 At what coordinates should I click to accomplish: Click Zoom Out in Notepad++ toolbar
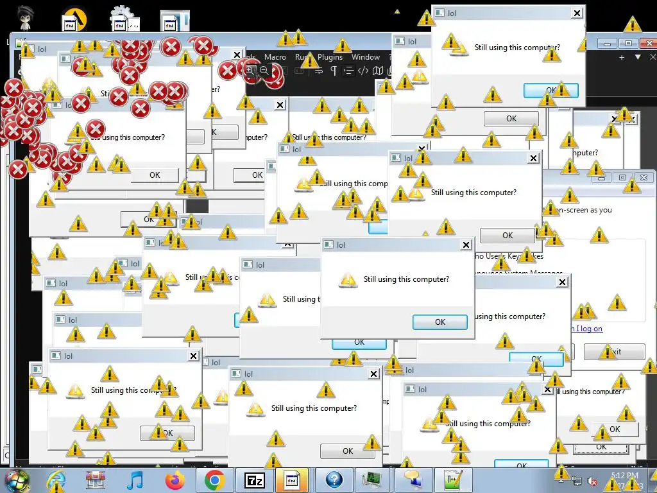[x=264, y=71]
